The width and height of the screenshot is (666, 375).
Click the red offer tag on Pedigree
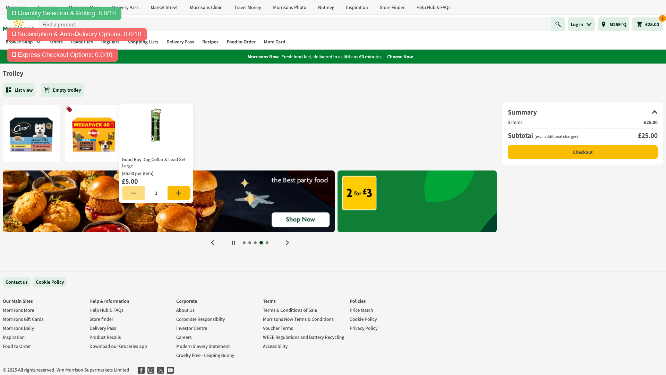(69, 110)
